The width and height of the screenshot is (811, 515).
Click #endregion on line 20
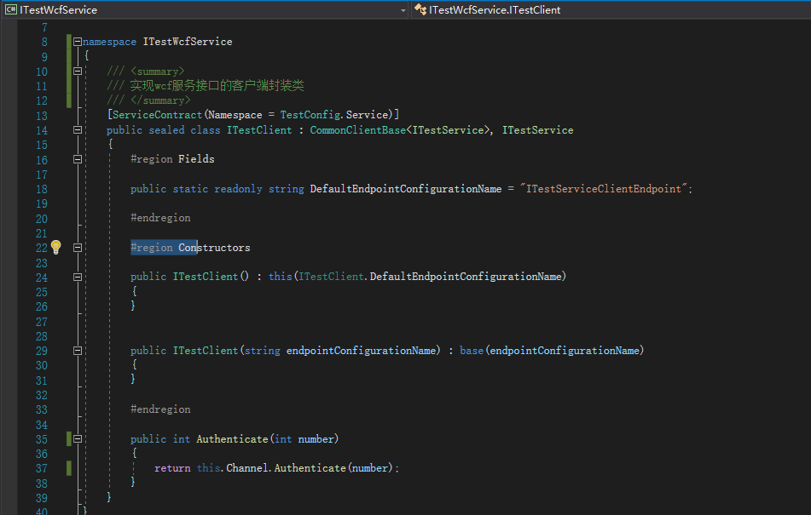[x=160, y=218]
